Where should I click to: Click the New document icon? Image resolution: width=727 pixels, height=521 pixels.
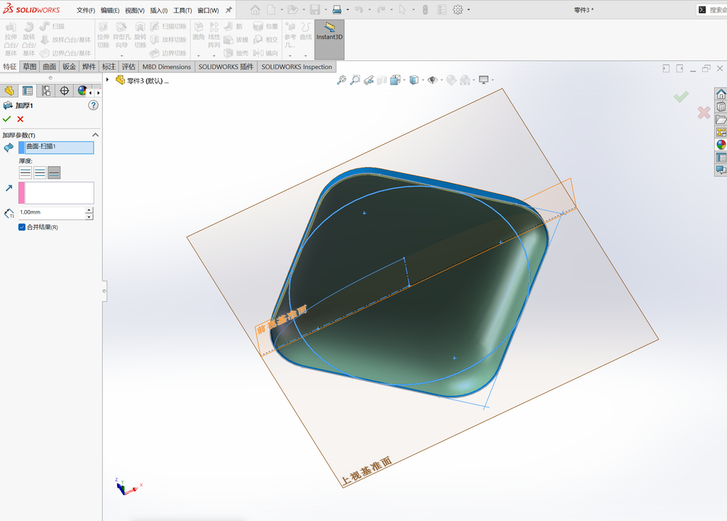coord(271,10)
